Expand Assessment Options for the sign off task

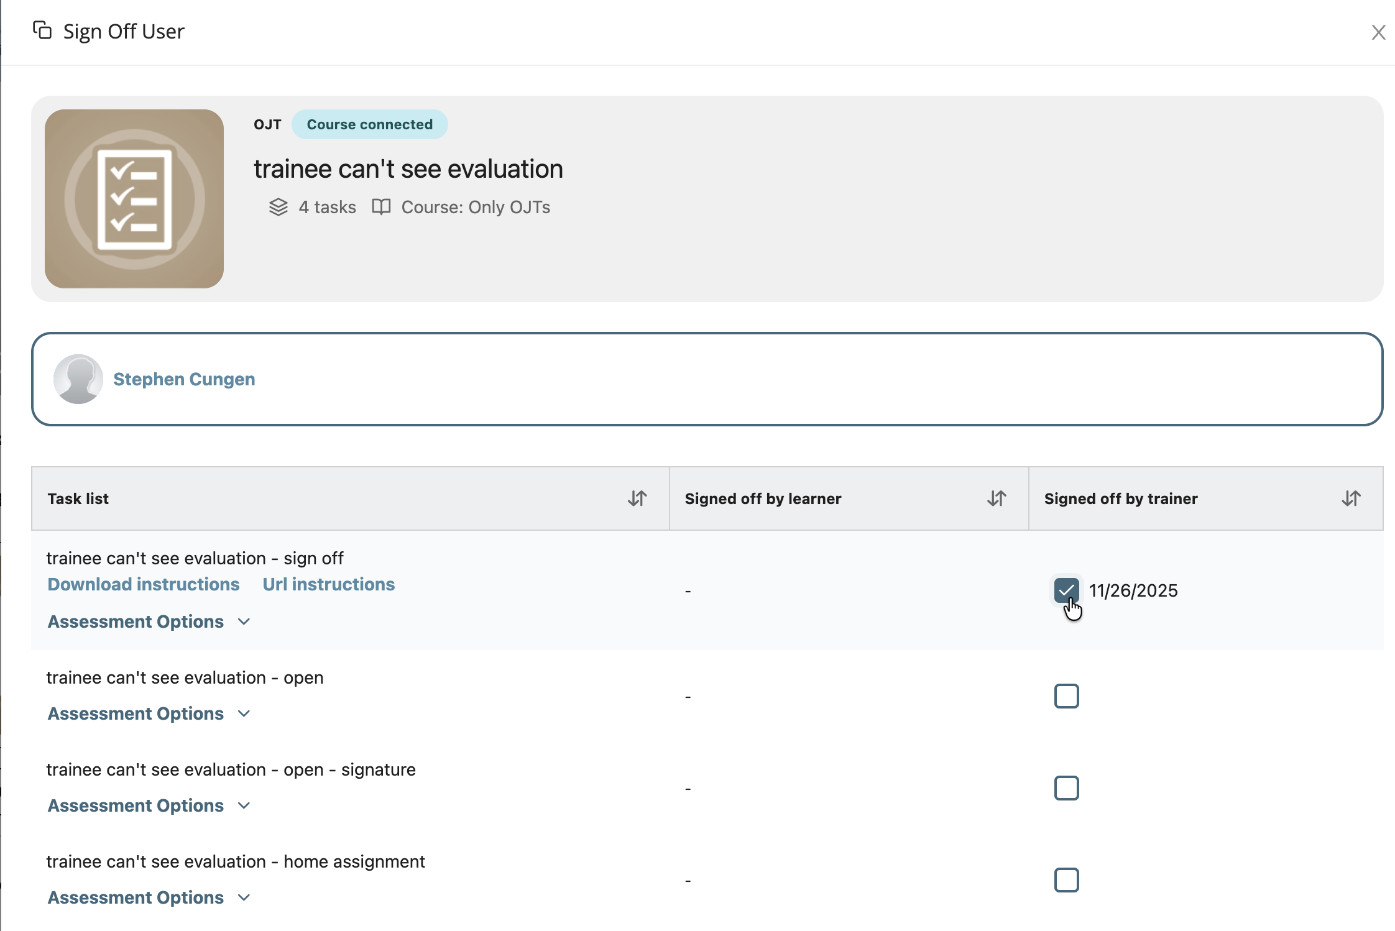149,621
